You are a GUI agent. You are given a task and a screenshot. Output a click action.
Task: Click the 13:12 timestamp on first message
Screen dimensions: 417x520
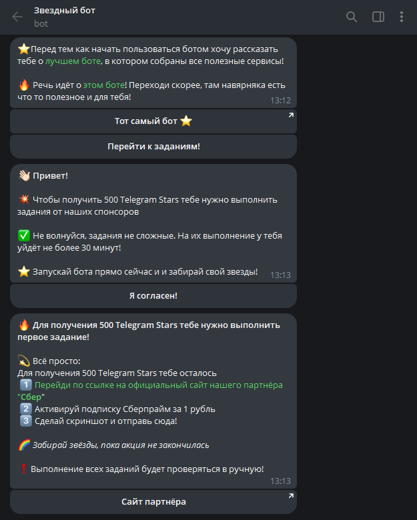(280, 101)
